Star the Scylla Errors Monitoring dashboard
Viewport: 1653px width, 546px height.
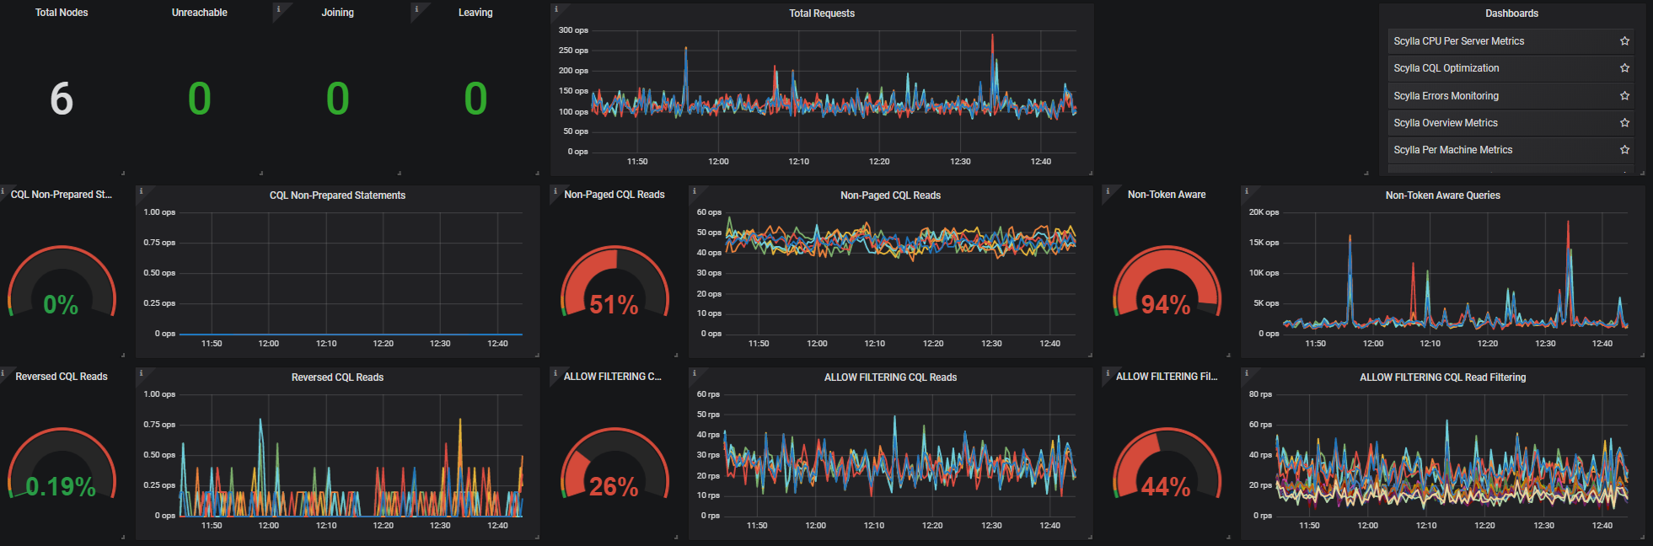point(1624,96)
